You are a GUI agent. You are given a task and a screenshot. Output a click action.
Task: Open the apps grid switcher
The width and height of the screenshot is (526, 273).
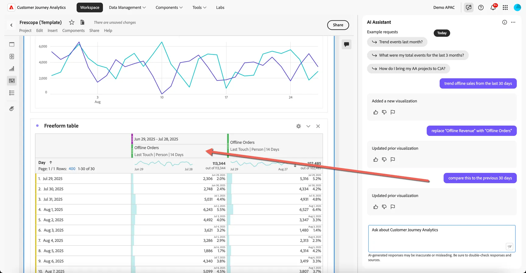505,7
